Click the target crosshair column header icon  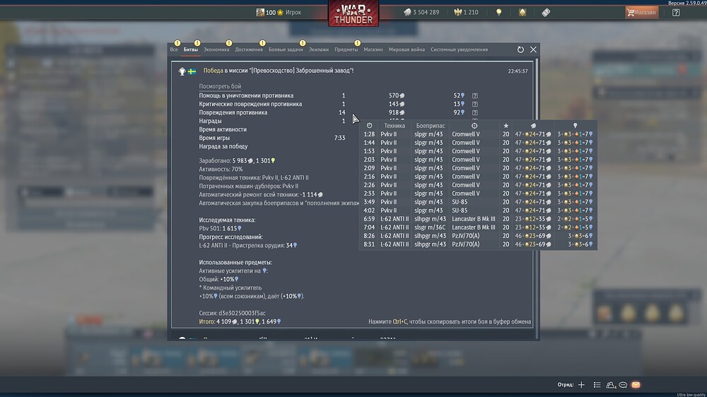474,126
